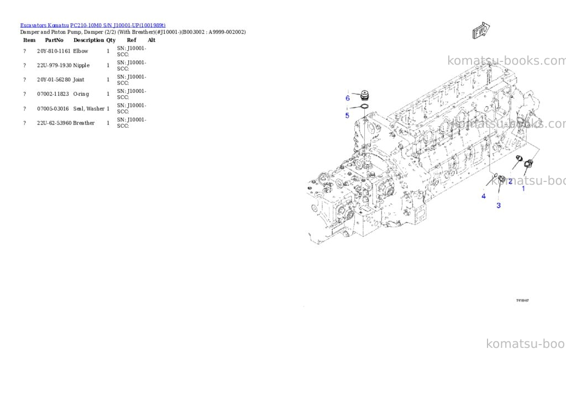Click the Elbow description cell

point(81,51)
